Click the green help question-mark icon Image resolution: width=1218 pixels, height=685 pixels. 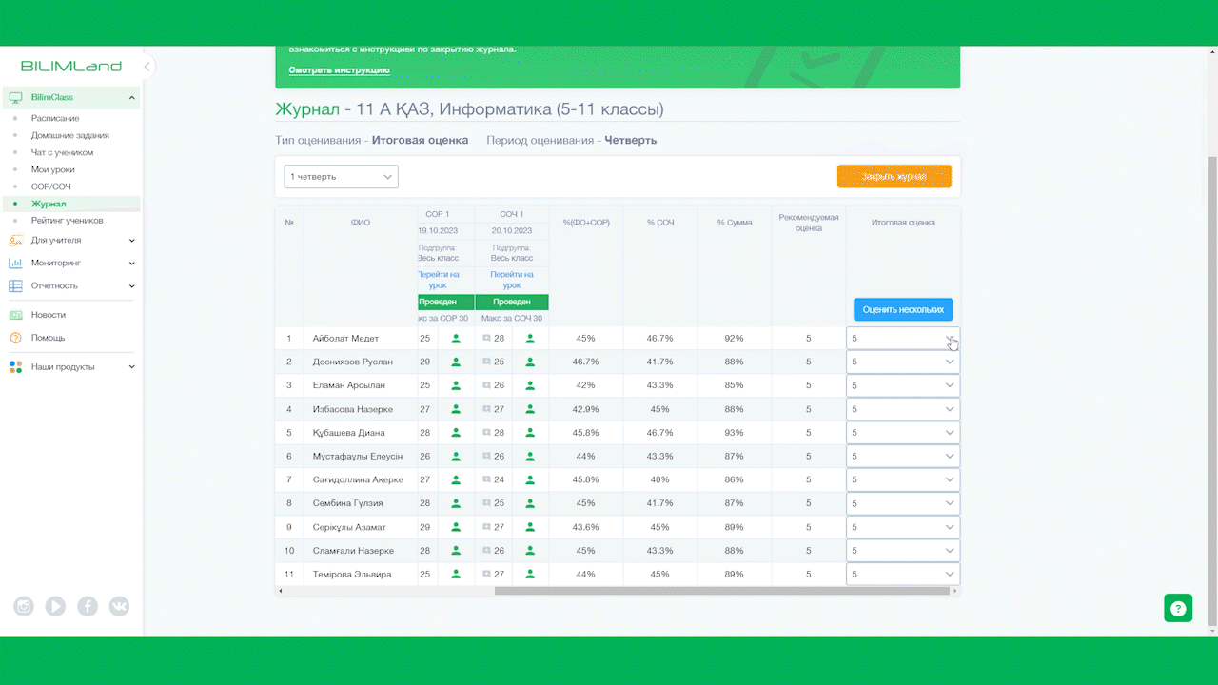coord(1178,608)
